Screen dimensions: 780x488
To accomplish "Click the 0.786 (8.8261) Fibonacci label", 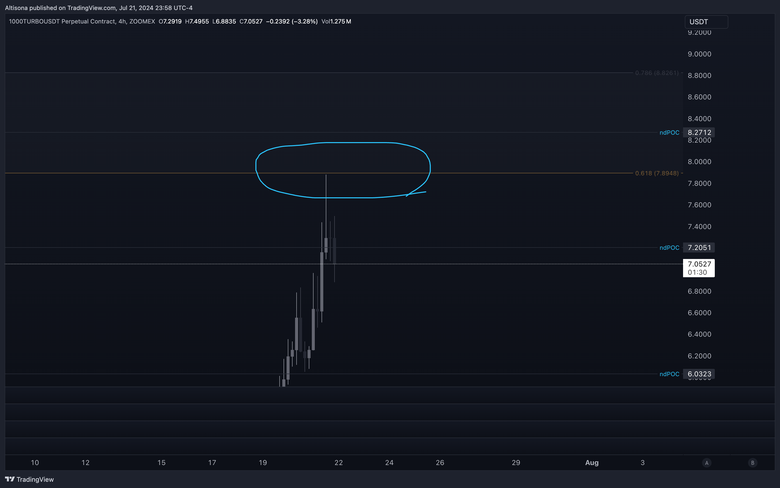I will (657, 73).
